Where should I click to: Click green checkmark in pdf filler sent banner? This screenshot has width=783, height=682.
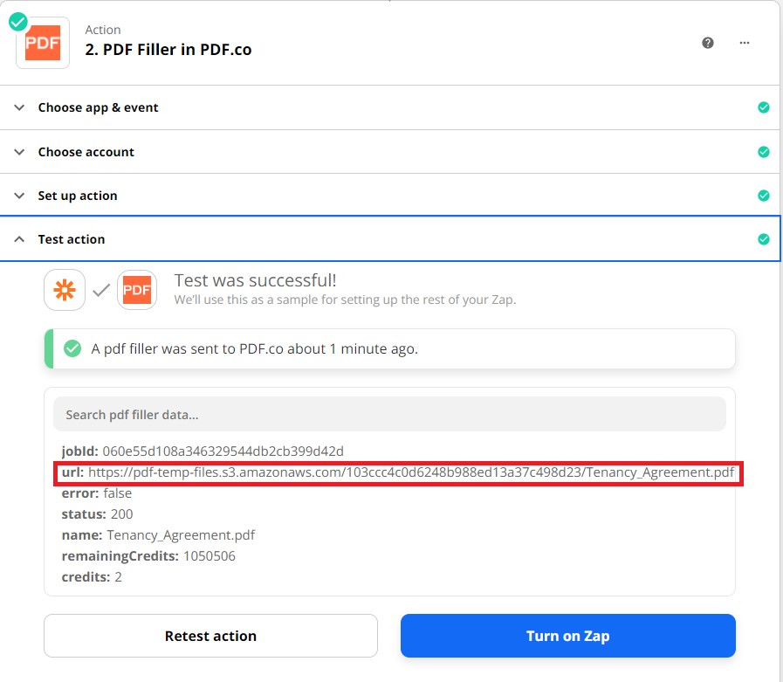coord(72,348)
